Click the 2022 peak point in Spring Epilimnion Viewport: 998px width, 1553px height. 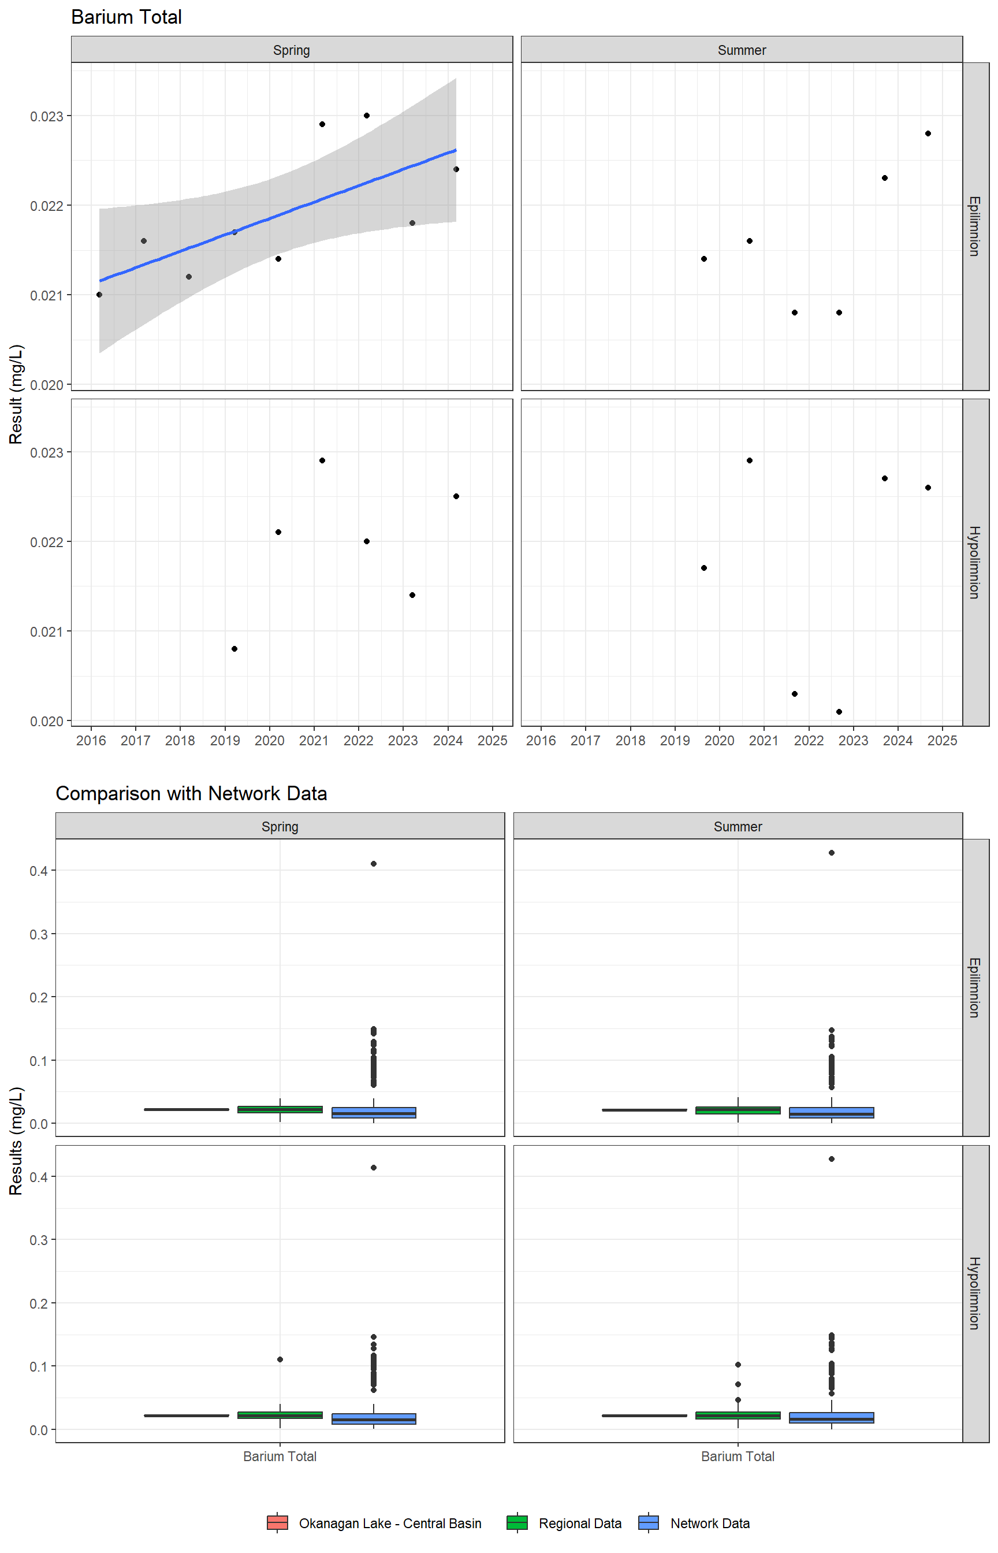(x=367, y=116)
